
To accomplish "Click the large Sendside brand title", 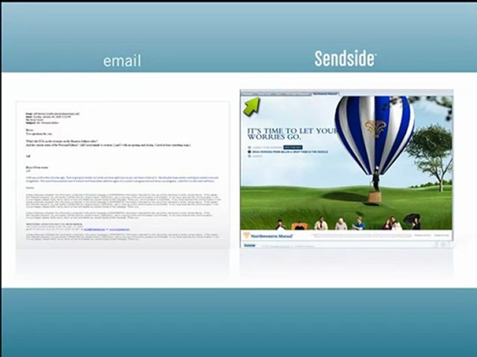I will [346, 59].
